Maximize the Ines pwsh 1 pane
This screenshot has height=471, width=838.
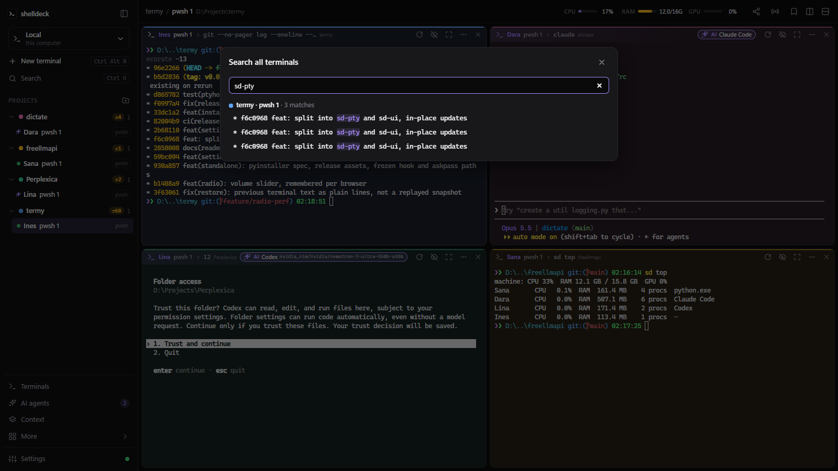449,35
